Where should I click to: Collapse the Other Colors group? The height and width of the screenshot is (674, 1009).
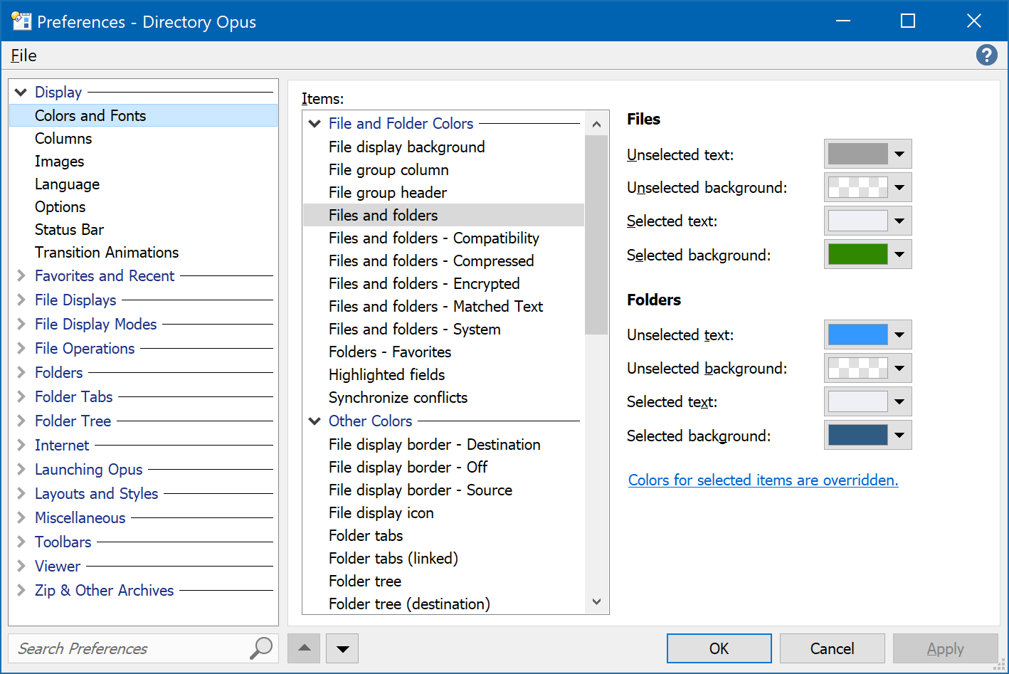(x=315, y=421)
